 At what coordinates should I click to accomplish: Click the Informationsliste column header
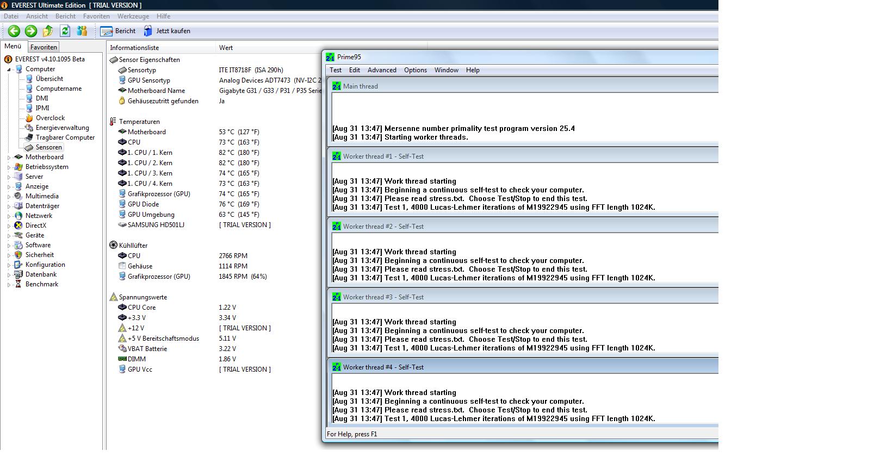coord(161,48)
